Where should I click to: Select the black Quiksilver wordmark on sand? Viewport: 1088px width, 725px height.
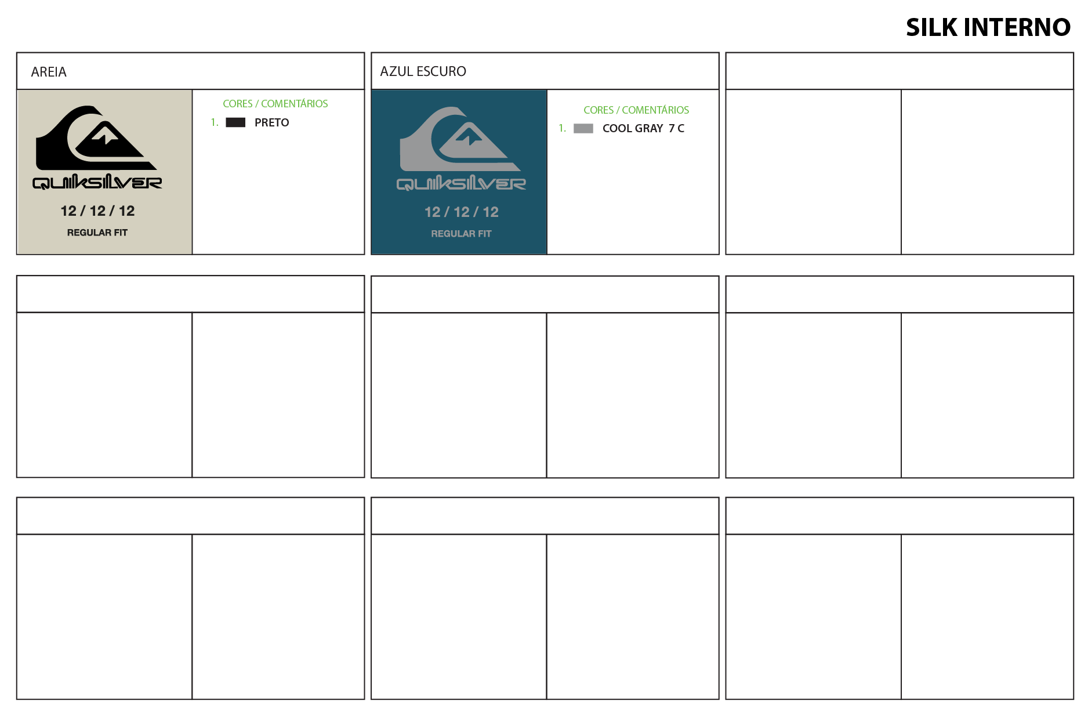(x=97, y=183)
